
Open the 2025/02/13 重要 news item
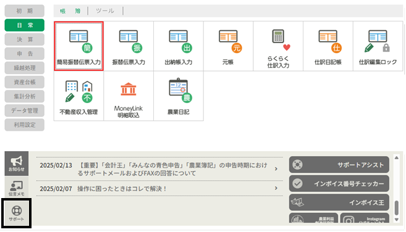pyautogui.click(x=159, y=169)
